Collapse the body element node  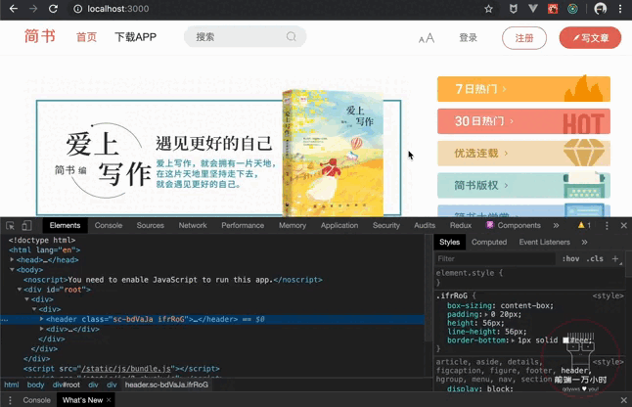point(12,270)
